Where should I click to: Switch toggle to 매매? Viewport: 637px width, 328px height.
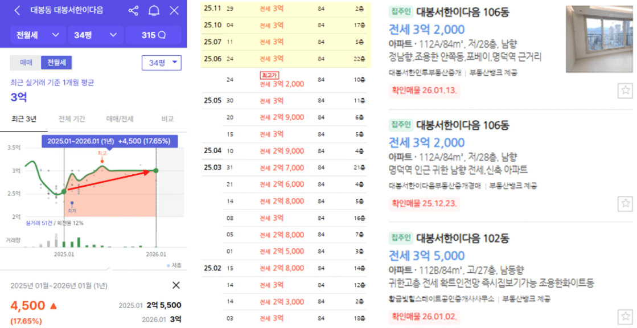pyautogui.click(x=26, y=63)
